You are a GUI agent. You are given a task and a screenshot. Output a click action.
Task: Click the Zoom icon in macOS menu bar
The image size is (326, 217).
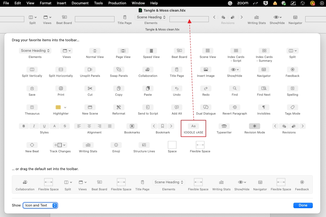click(x=242, y=3)
